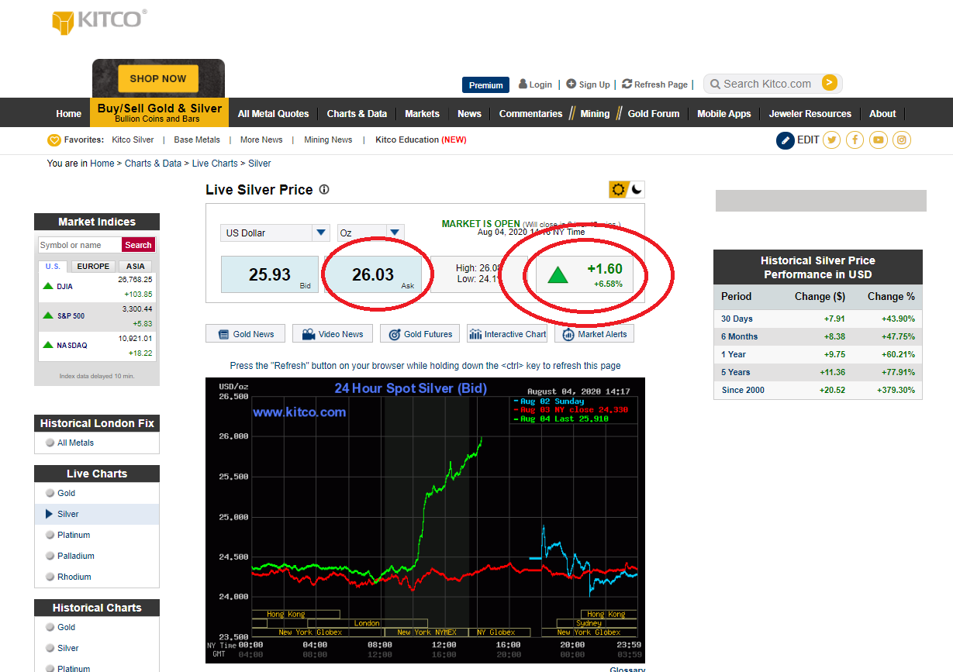Viewport: 953px width, 672px height.
Task: Click the YouTube icon near EDIT
Action: tap(879, 140)
